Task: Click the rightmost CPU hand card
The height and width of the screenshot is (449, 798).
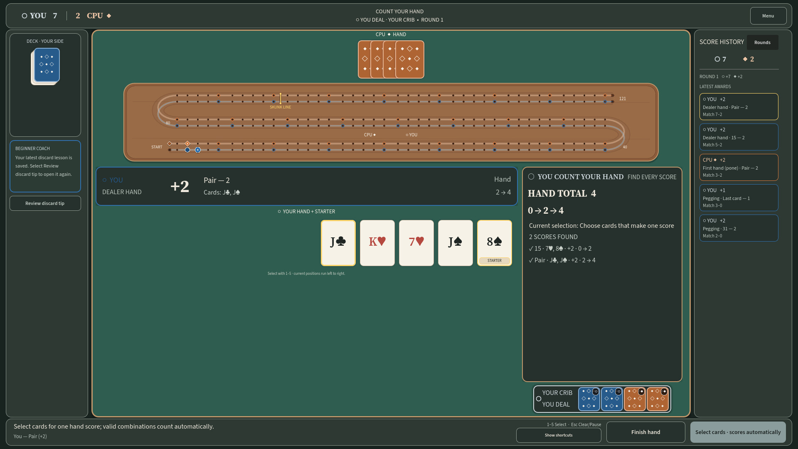Action: point(410,59)
